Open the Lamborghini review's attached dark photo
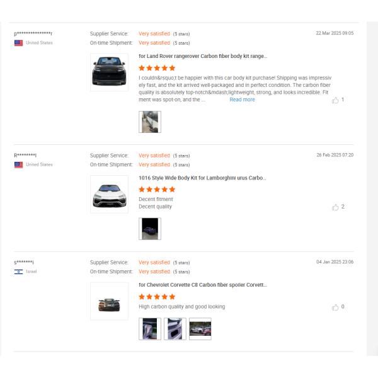 tap(150, 229)
